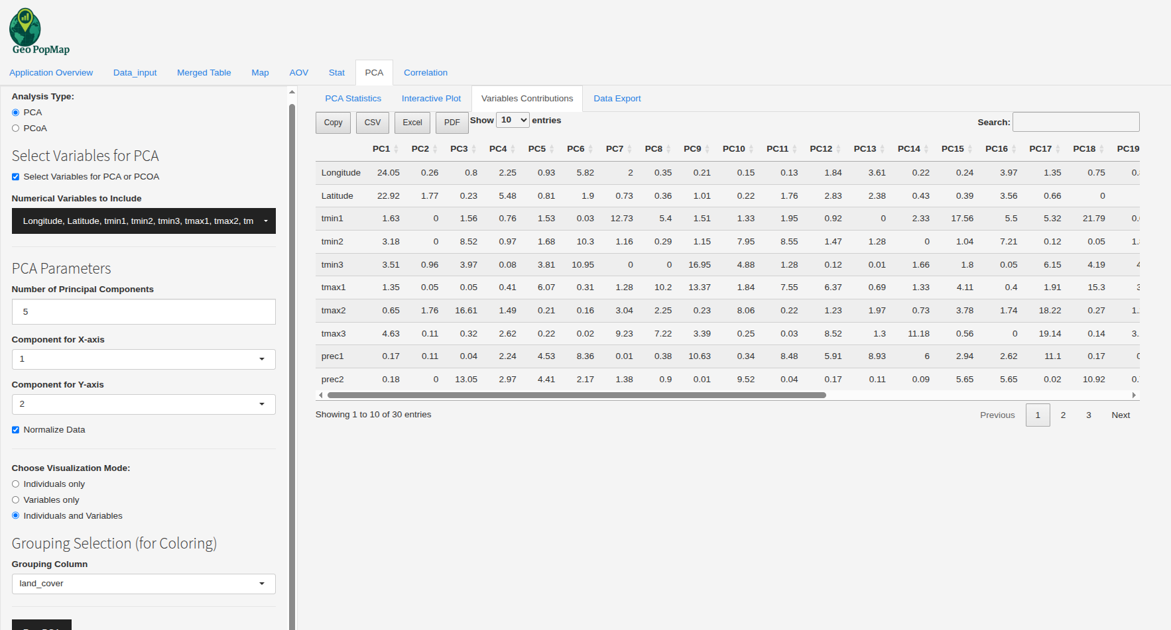Image resolution: width=1171 pixels, height=630 pixels.
Task: Click the Previous page button
Action: 997,415
